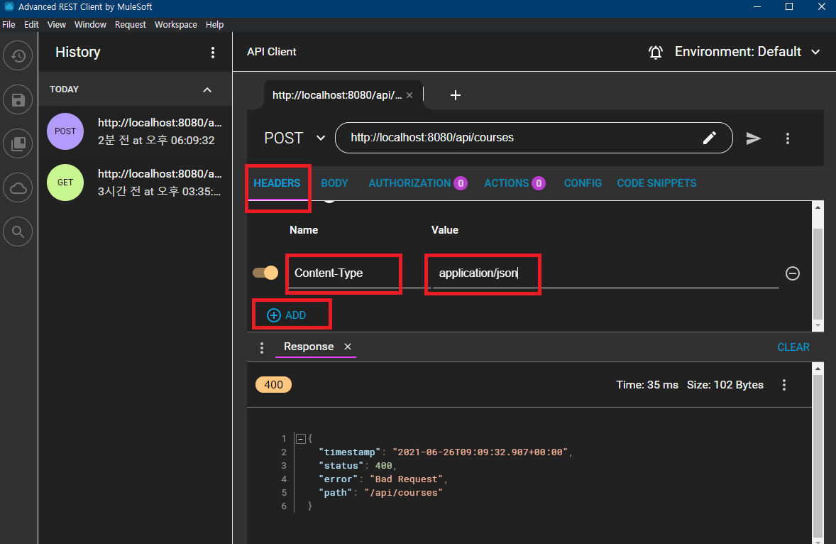
Task: Open response panel three-dot menu on left
Action: (x=261, y=348)
